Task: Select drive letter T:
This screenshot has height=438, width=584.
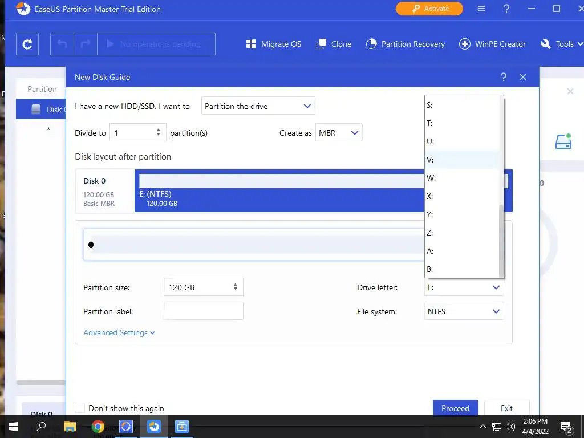Action: (462, 123)
